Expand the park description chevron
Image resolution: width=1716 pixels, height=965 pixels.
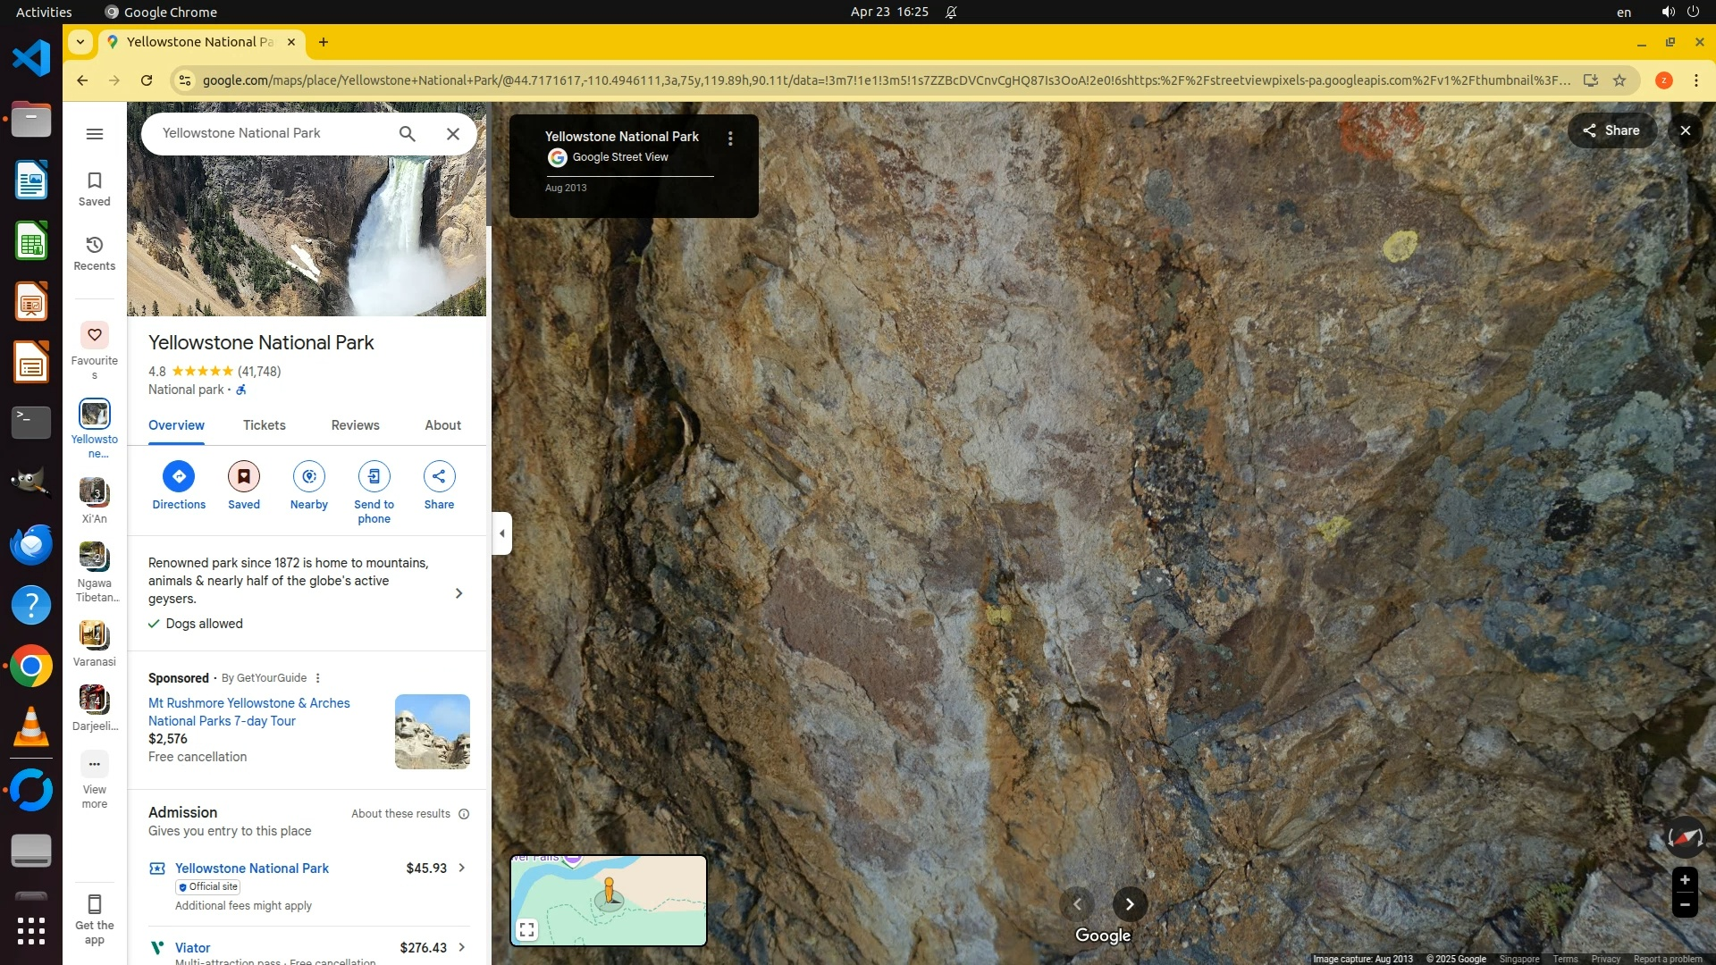point(459,593)
